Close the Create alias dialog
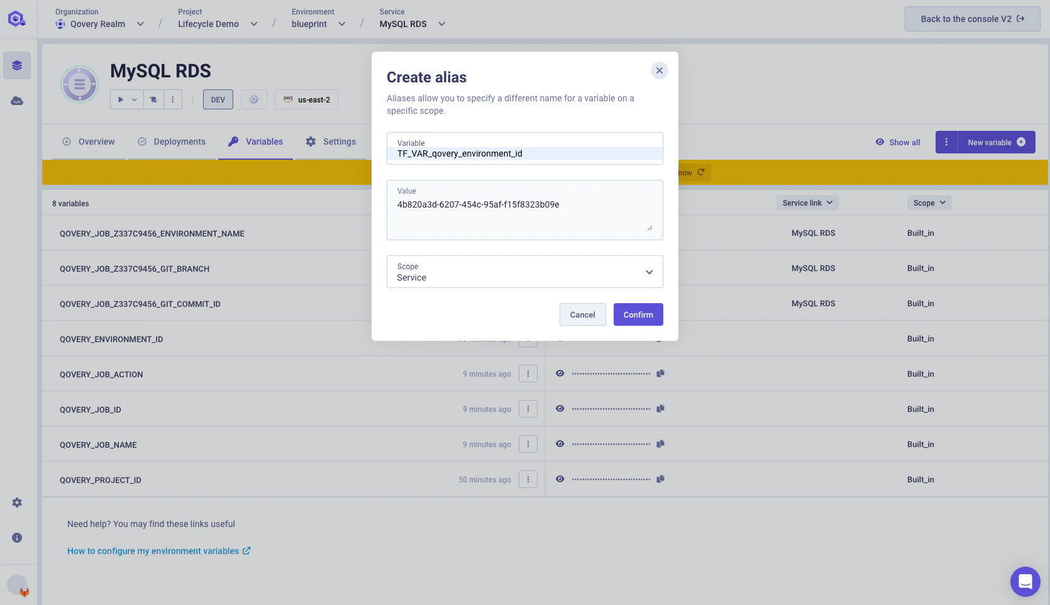The image size is (1050, 605). [x=659, y=70]
